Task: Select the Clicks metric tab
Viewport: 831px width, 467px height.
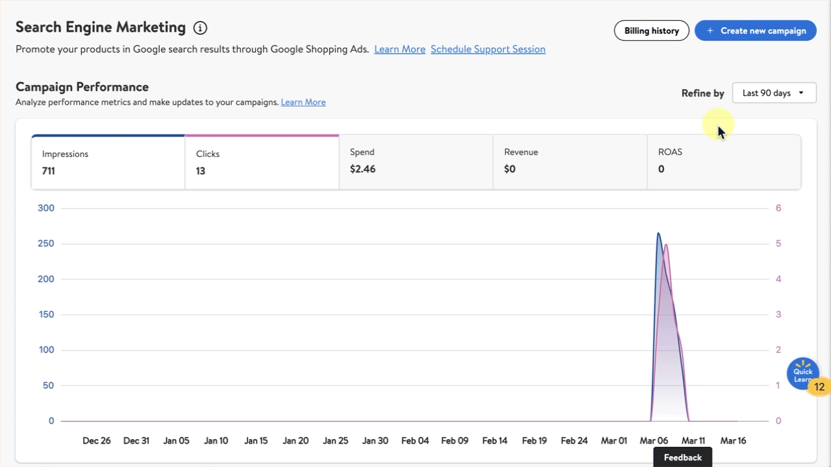Action: 262,162
